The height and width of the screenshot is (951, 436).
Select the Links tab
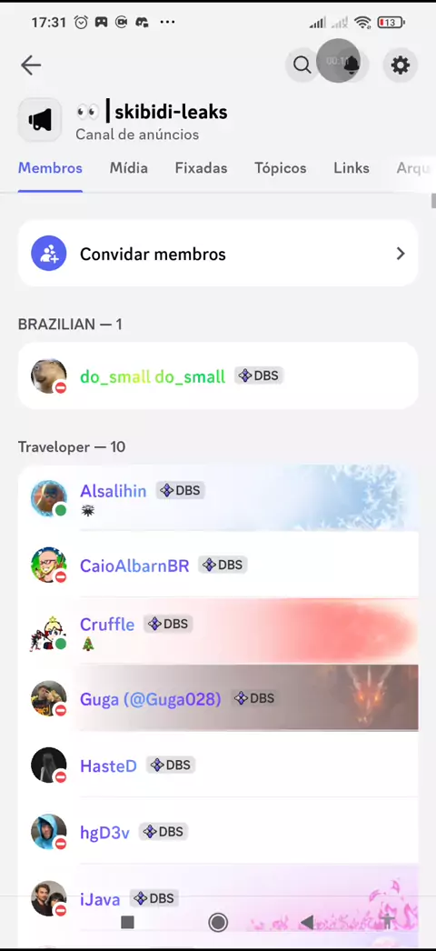tap(352, 168)
